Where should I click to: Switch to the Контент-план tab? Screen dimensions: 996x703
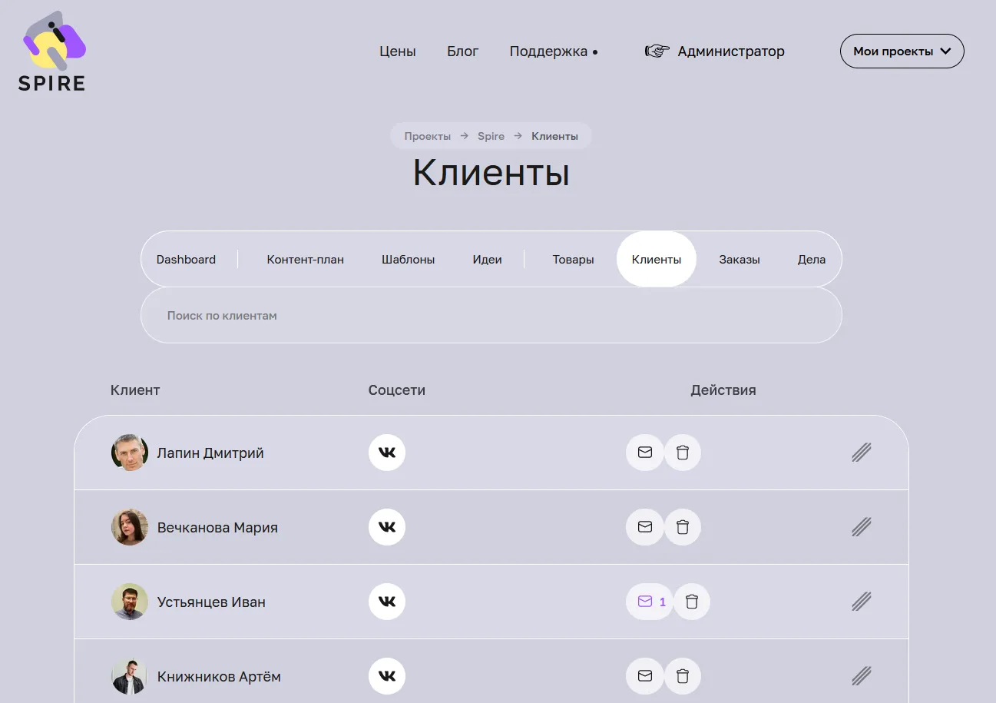(304, 259)
